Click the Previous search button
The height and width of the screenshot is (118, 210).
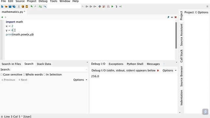pos(8,80)
